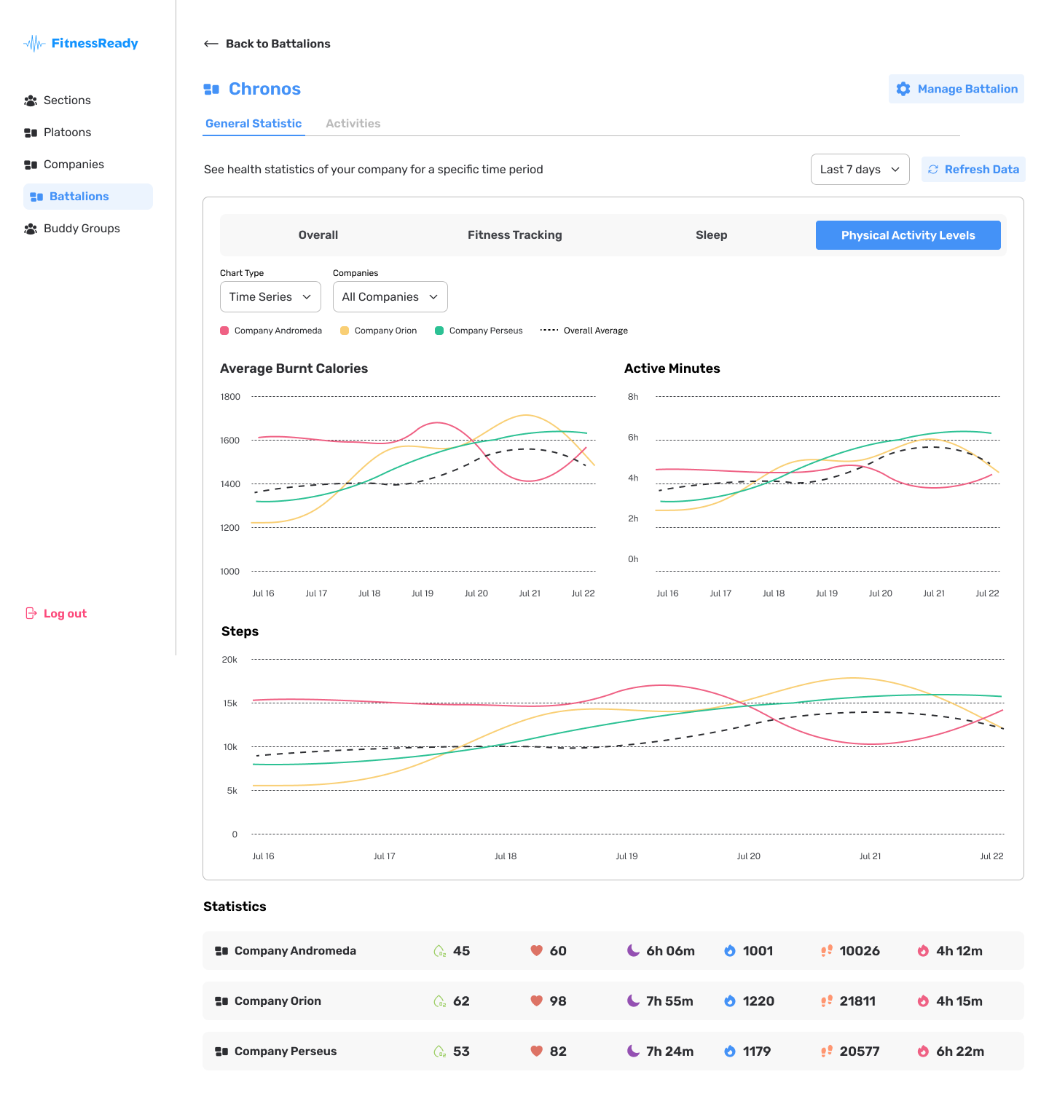Image resolution: width=1049 pixels, height=1117 pixels.
Task: Click the FitnessReady pulse logo icon
Action: click(34, 44)
